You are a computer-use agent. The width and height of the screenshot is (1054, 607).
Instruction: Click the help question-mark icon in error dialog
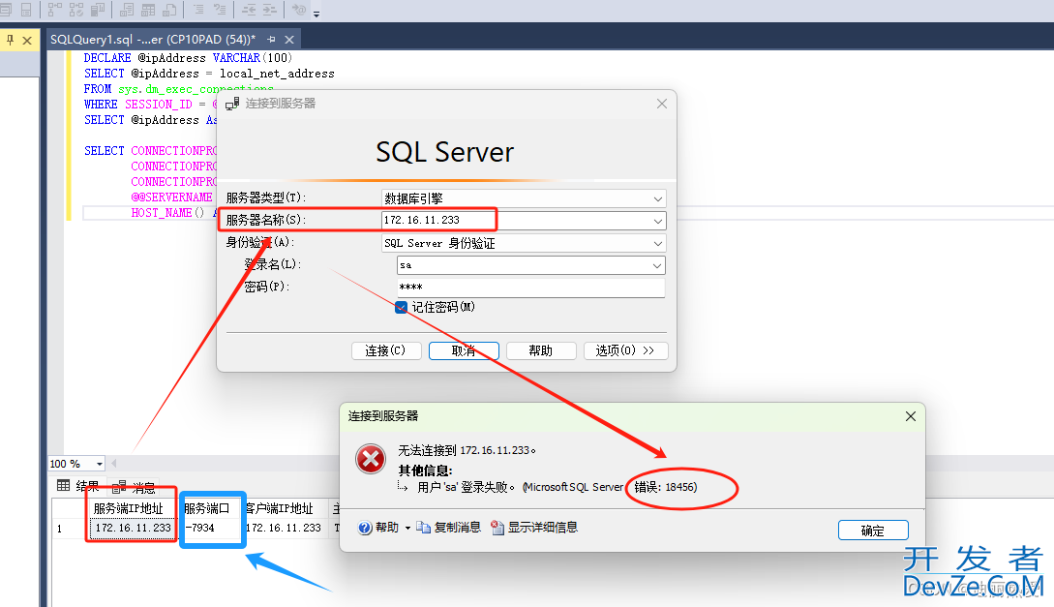(365, 528)
